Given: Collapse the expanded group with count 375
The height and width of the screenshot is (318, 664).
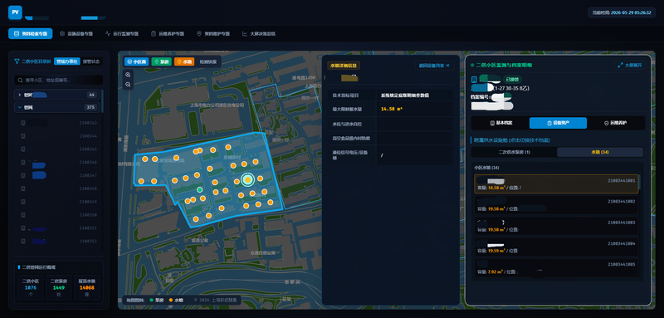Looking at the screenshot, I should pyautogui.click(x=57, y=108).
